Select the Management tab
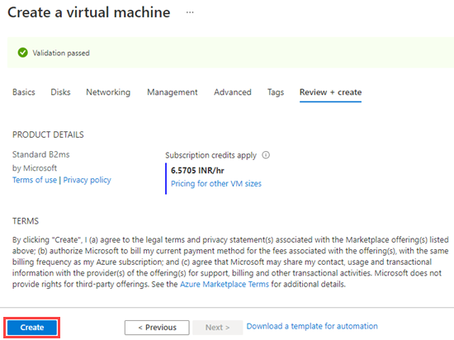Image resolution: width=454 pixels, height=340 pixels. (x=173, y=92)
